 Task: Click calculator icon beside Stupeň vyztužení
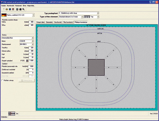(x=27, y=61)
